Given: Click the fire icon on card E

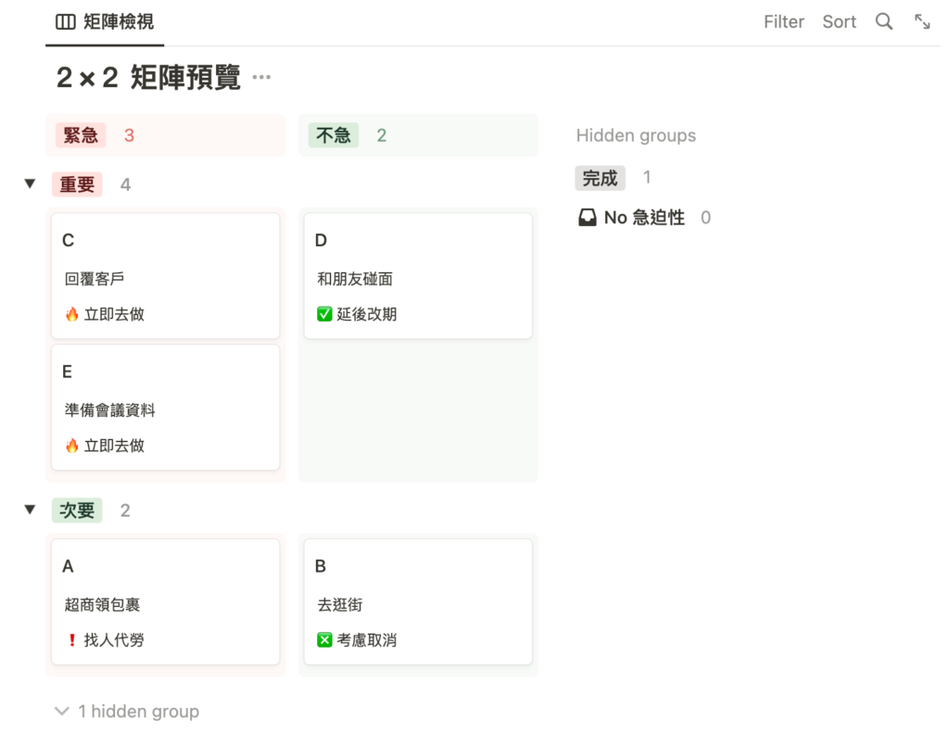Looking at the screenshot, I should [x=71, y=446].
